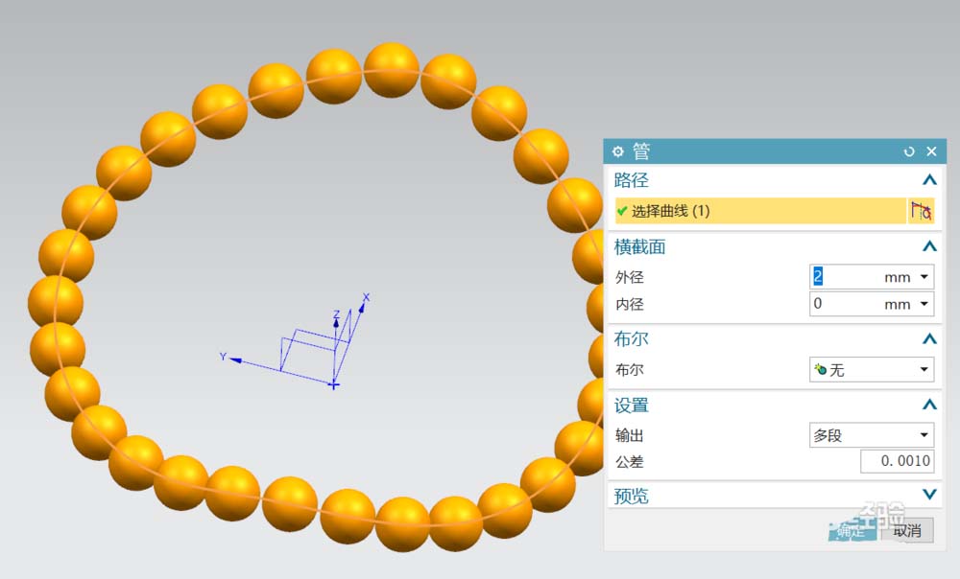
Task: Click the 内径 value input field
Action: (x=845, y=304)
